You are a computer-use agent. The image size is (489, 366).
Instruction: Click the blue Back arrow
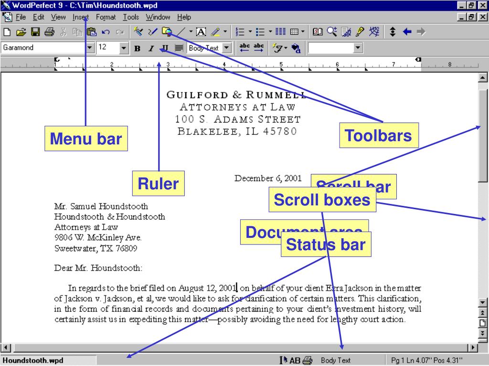coord(407,32)
